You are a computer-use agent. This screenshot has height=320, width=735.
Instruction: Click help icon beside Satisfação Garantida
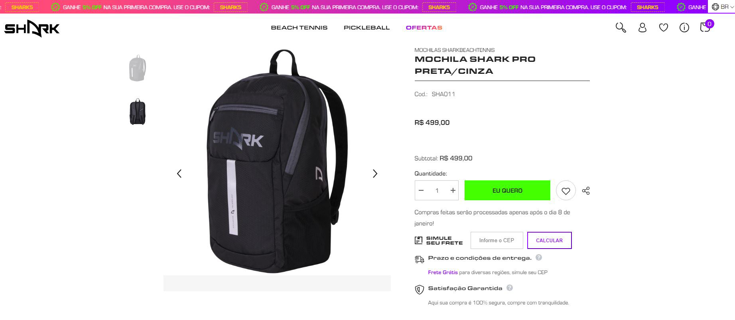(x=510, y=288)
